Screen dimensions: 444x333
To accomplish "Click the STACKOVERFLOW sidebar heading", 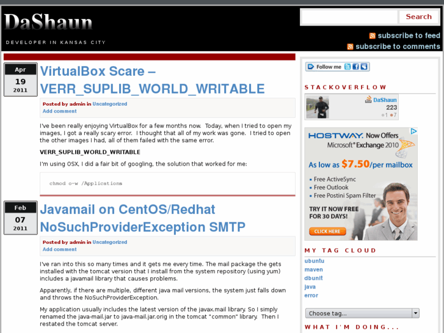I will pyautogui.click(x=346, y=87).
